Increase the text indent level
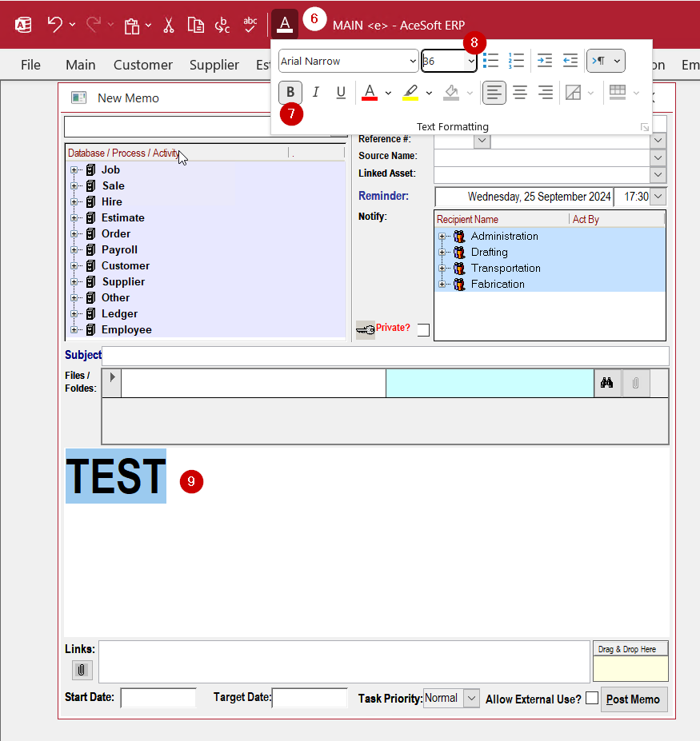Viewport: 700px width, 741px height. coord(544,61)
